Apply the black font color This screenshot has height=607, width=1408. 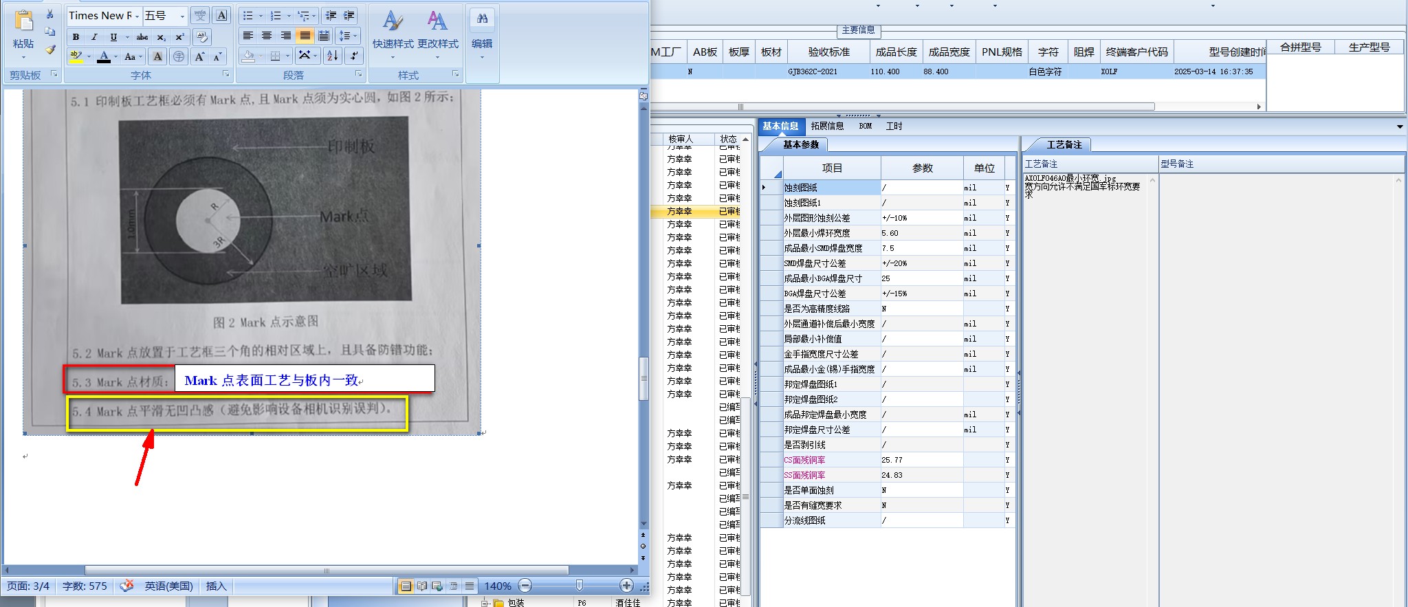pyautogui.click(x=104, y=56)
